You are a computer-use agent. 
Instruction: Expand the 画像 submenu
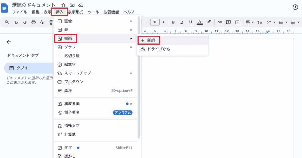tap(94, 21)
